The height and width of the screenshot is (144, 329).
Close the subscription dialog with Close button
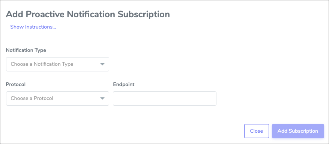click(x=256, y=131)
